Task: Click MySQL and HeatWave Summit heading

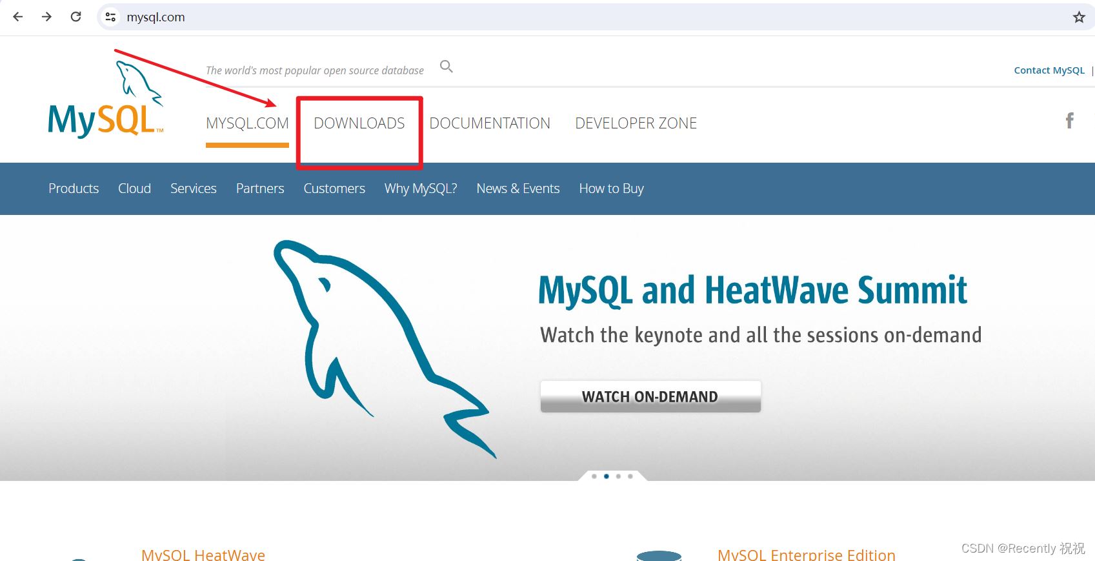Action: [x=752, y=290]
